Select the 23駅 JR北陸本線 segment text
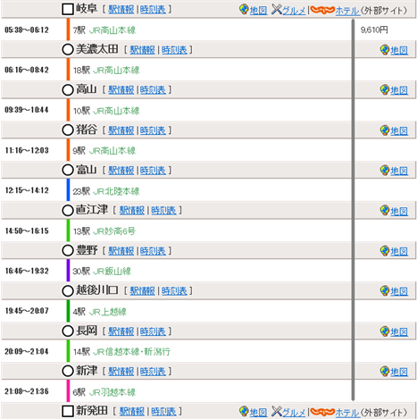This screenshot has width=417, height=419. (x=106, y=191)
